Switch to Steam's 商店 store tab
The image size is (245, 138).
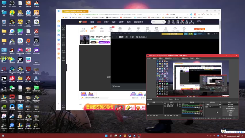[x=121, y=37]
